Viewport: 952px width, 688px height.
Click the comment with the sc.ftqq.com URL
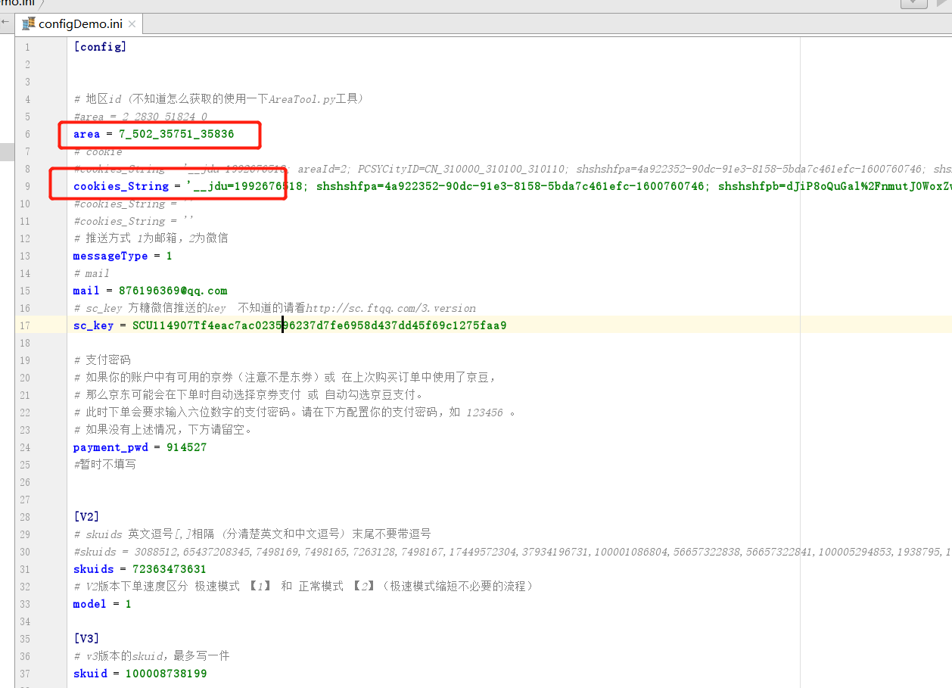click(x=275, y=308)
